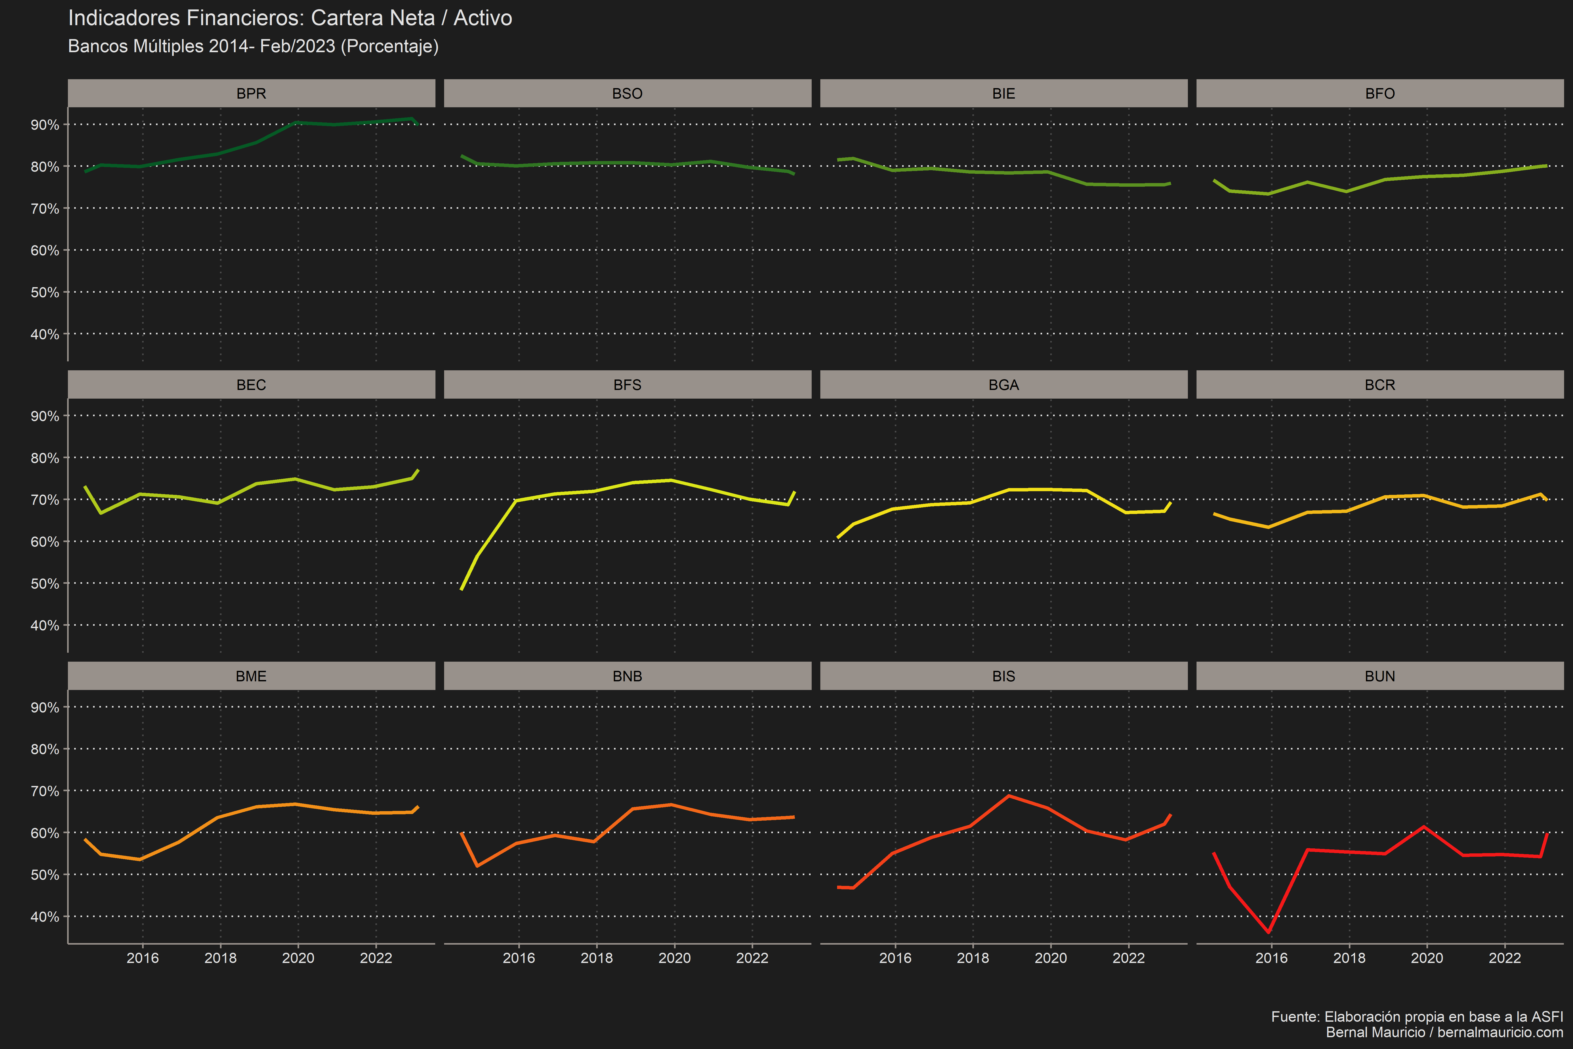Click the 40% label in the bottom row
1573x1049 pixels.
click(45, 917)
